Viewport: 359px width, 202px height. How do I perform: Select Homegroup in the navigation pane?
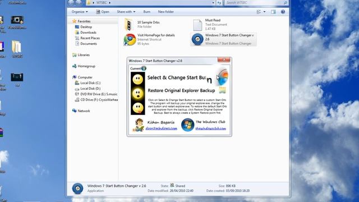click(x=86, y=66)
